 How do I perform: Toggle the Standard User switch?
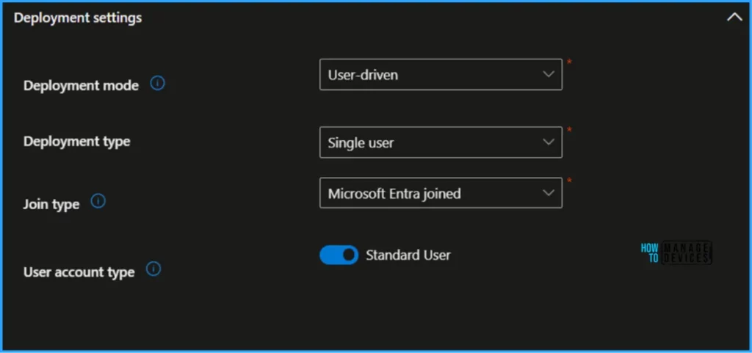(x=339, y=255)
